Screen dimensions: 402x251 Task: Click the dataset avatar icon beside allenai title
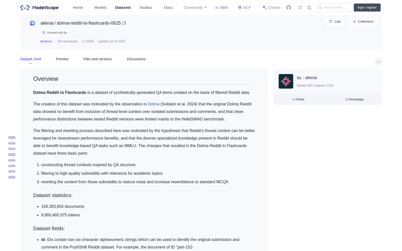coord(32,23)
